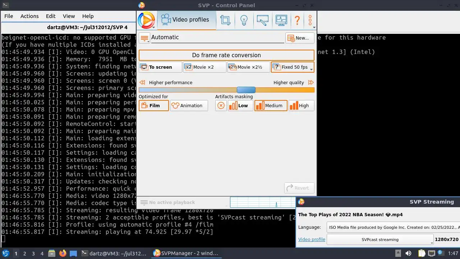Click the clock showing 1:47
460x259 pixels.
point(453,254)
